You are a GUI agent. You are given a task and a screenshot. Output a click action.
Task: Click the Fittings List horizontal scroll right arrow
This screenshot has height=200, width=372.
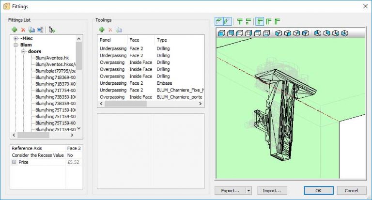pyautogui.click(x=72, y=135)
